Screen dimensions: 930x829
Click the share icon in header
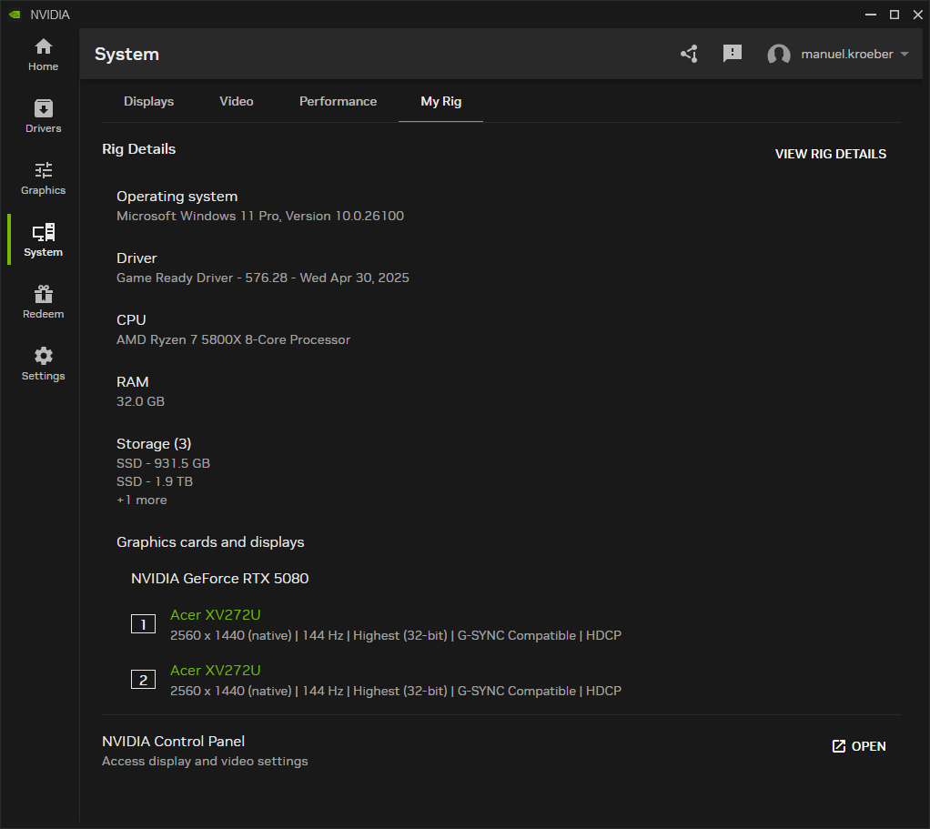click(689, 54)
